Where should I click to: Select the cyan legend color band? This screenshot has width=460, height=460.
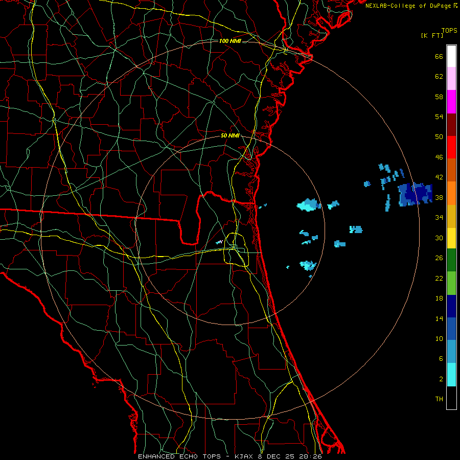pos(451,375)
